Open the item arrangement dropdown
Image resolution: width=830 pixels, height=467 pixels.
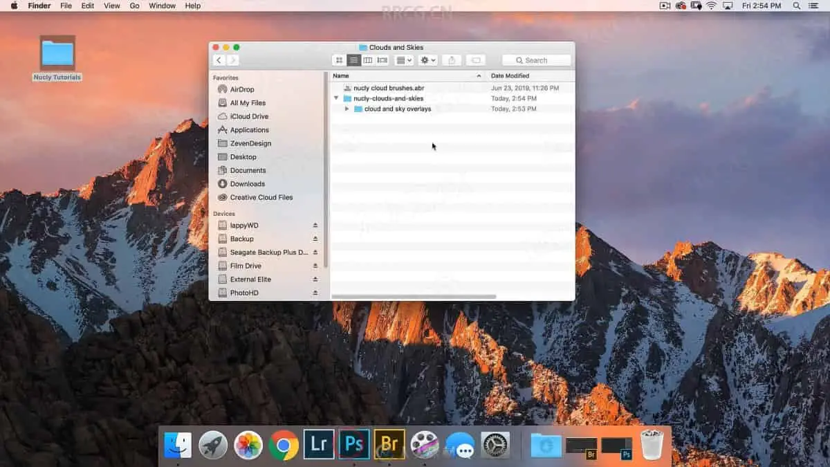tap(404, 60)
